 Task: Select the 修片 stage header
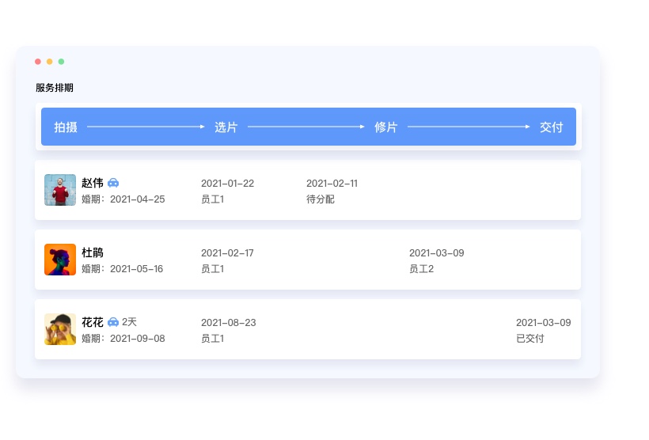coord(386,127)
